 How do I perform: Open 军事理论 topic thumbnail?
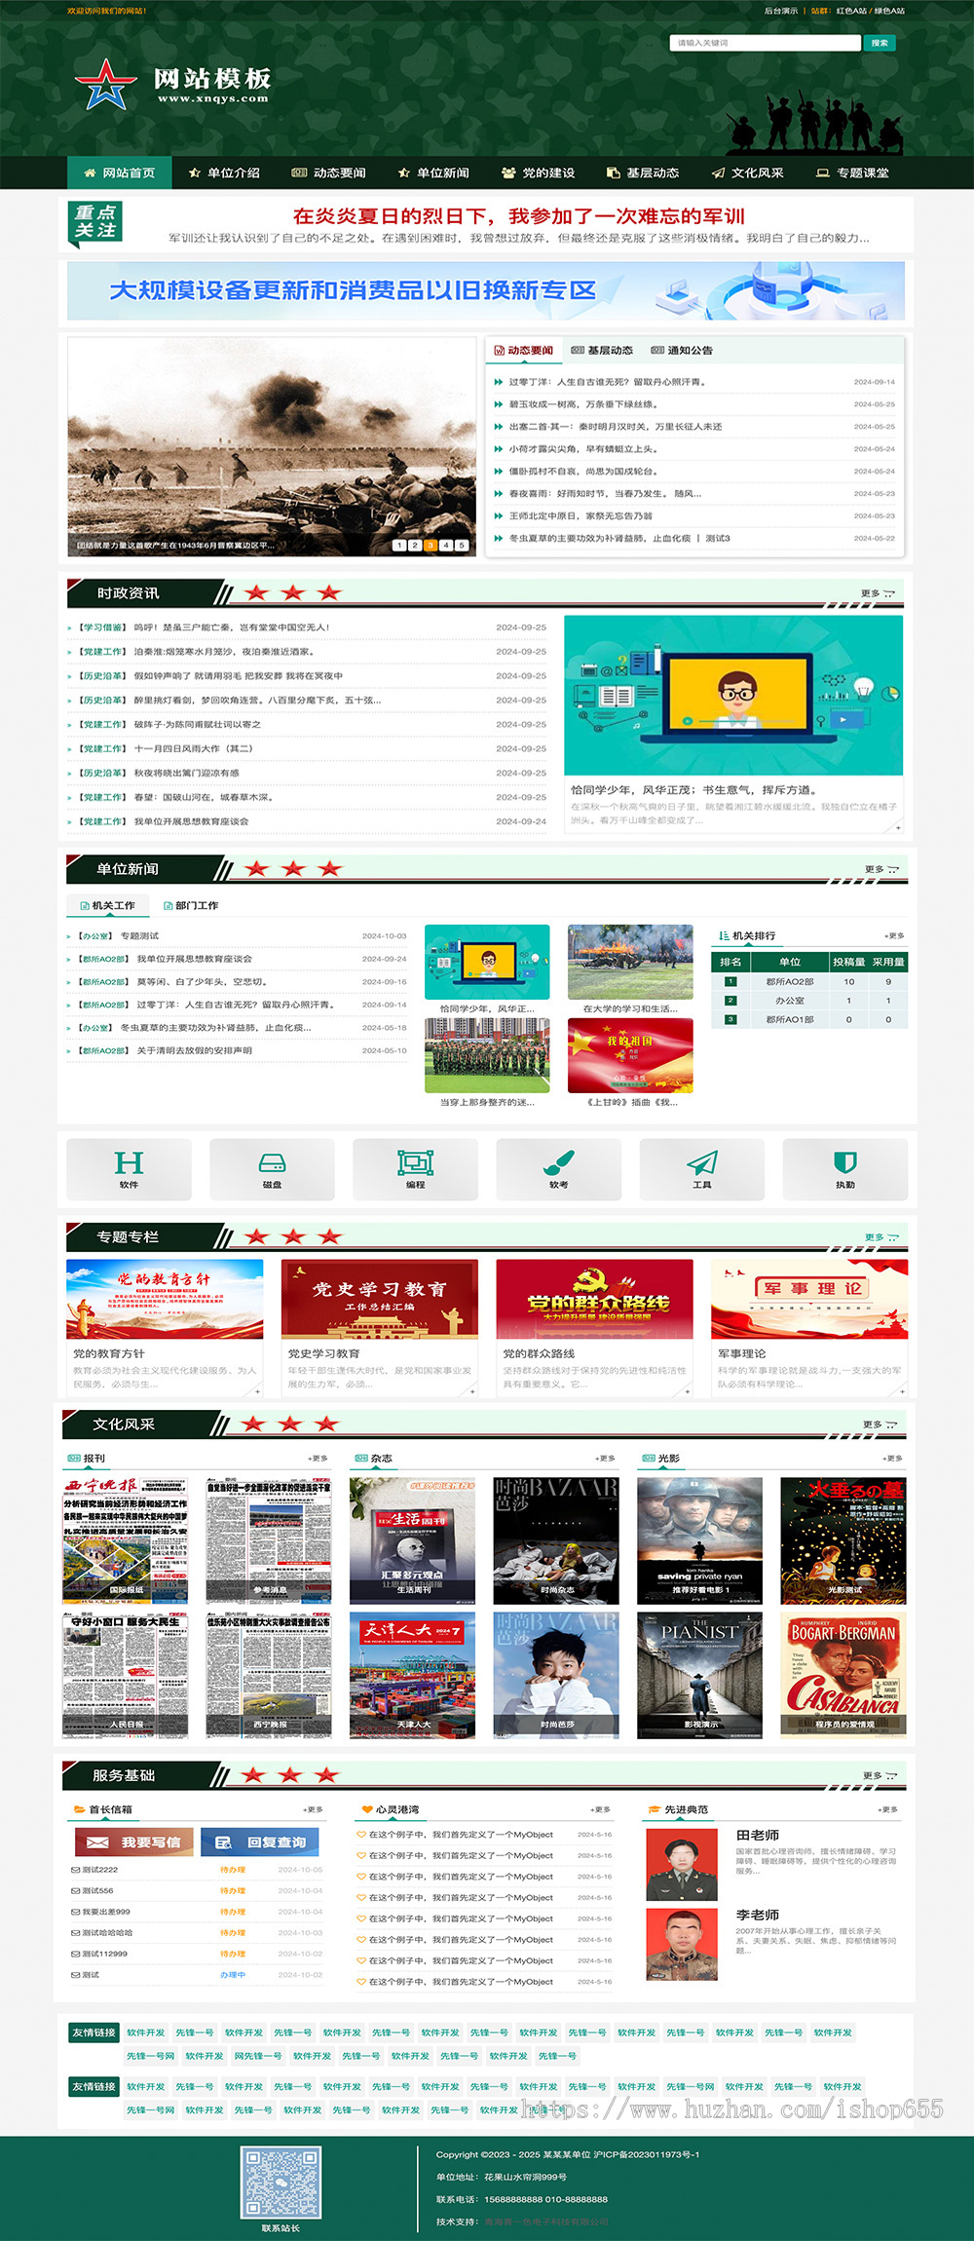[x=809, y=1299]
